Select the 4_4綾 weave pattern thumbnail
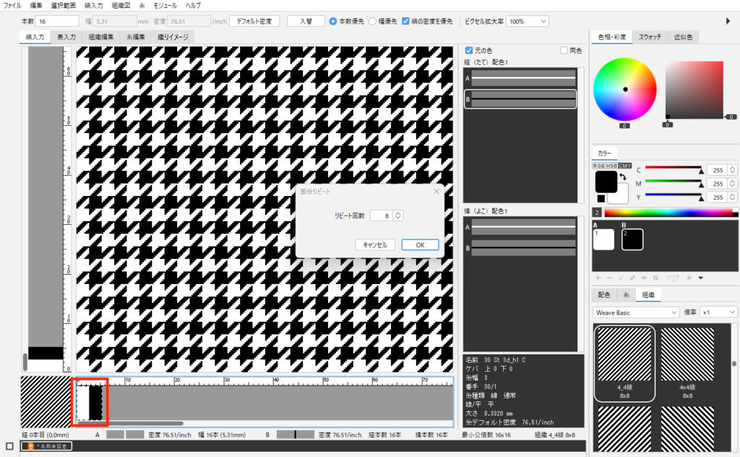The width and height of the screenshot is (740, 457). [x=625, y=354]
